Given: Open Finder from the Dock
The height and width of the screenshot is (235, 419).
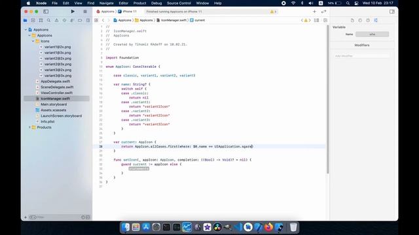Looking at the screenshot, I should pyautogui.click(x=125, y=227).
